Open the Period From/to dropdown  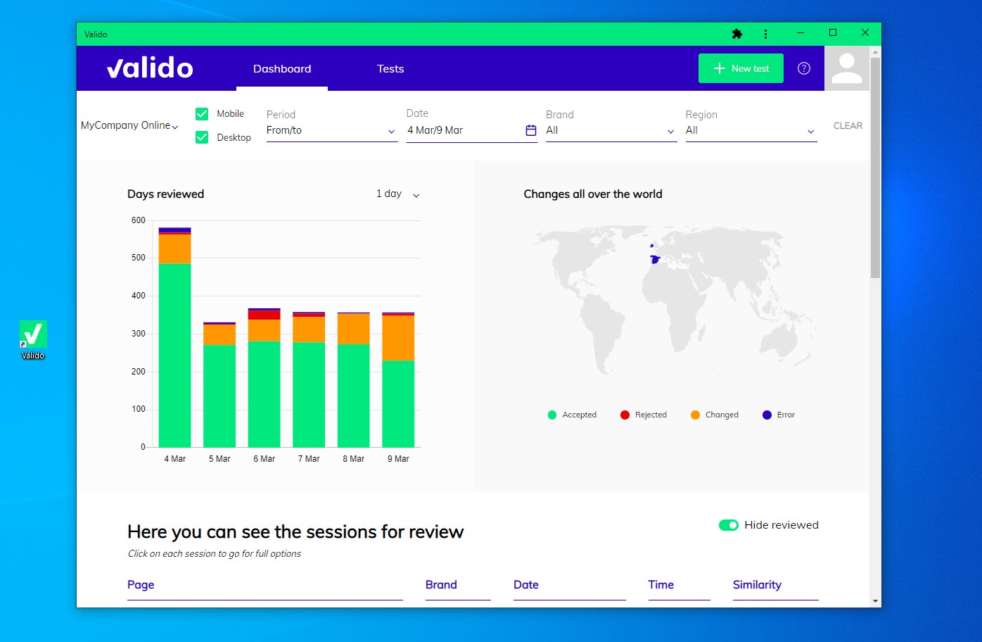(x=332, y=130)
